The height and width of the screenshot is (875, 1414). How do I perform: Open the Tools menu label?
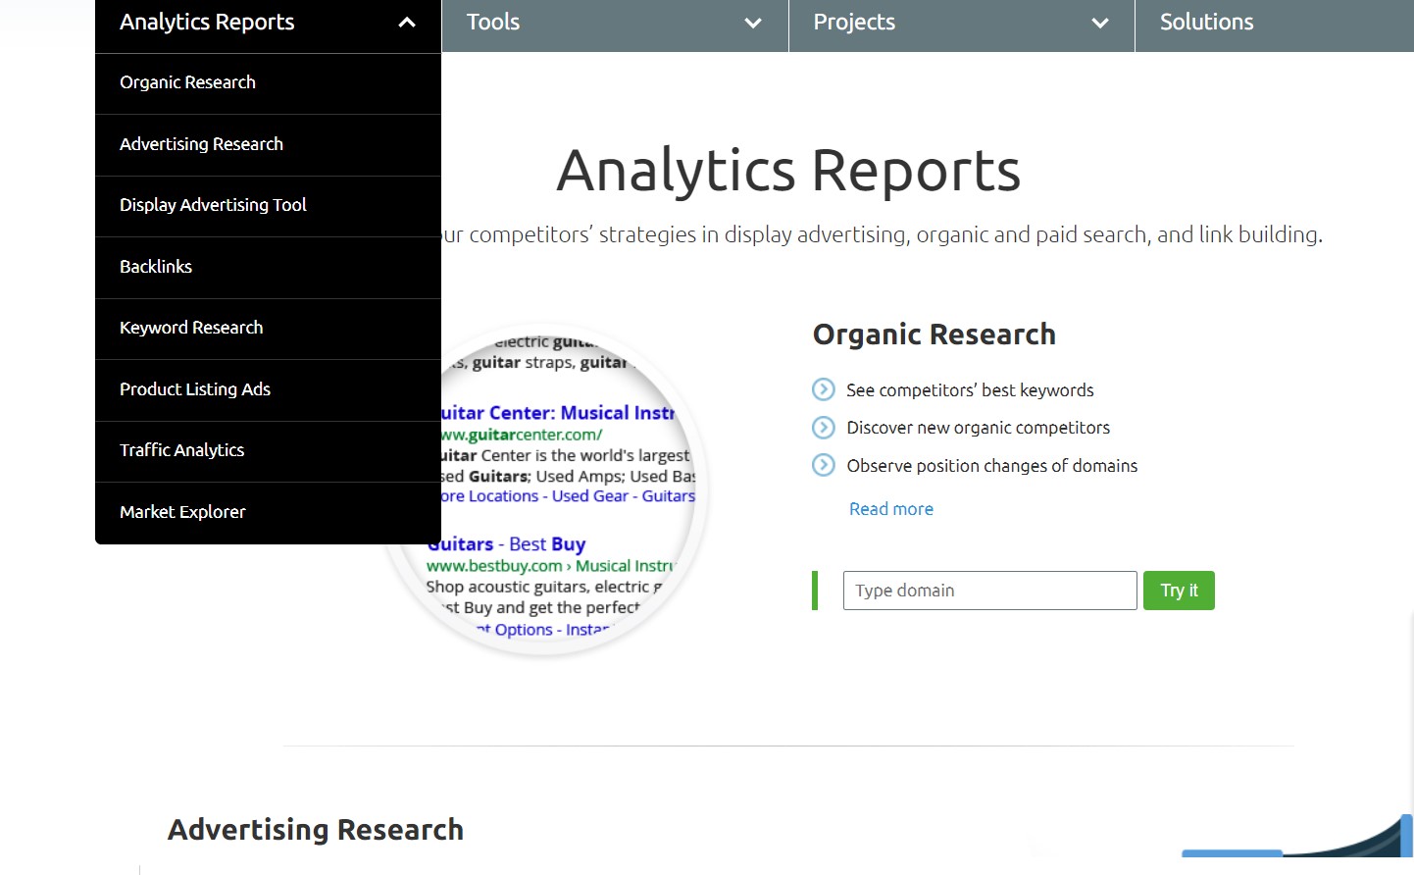click(x=493, y=22)
